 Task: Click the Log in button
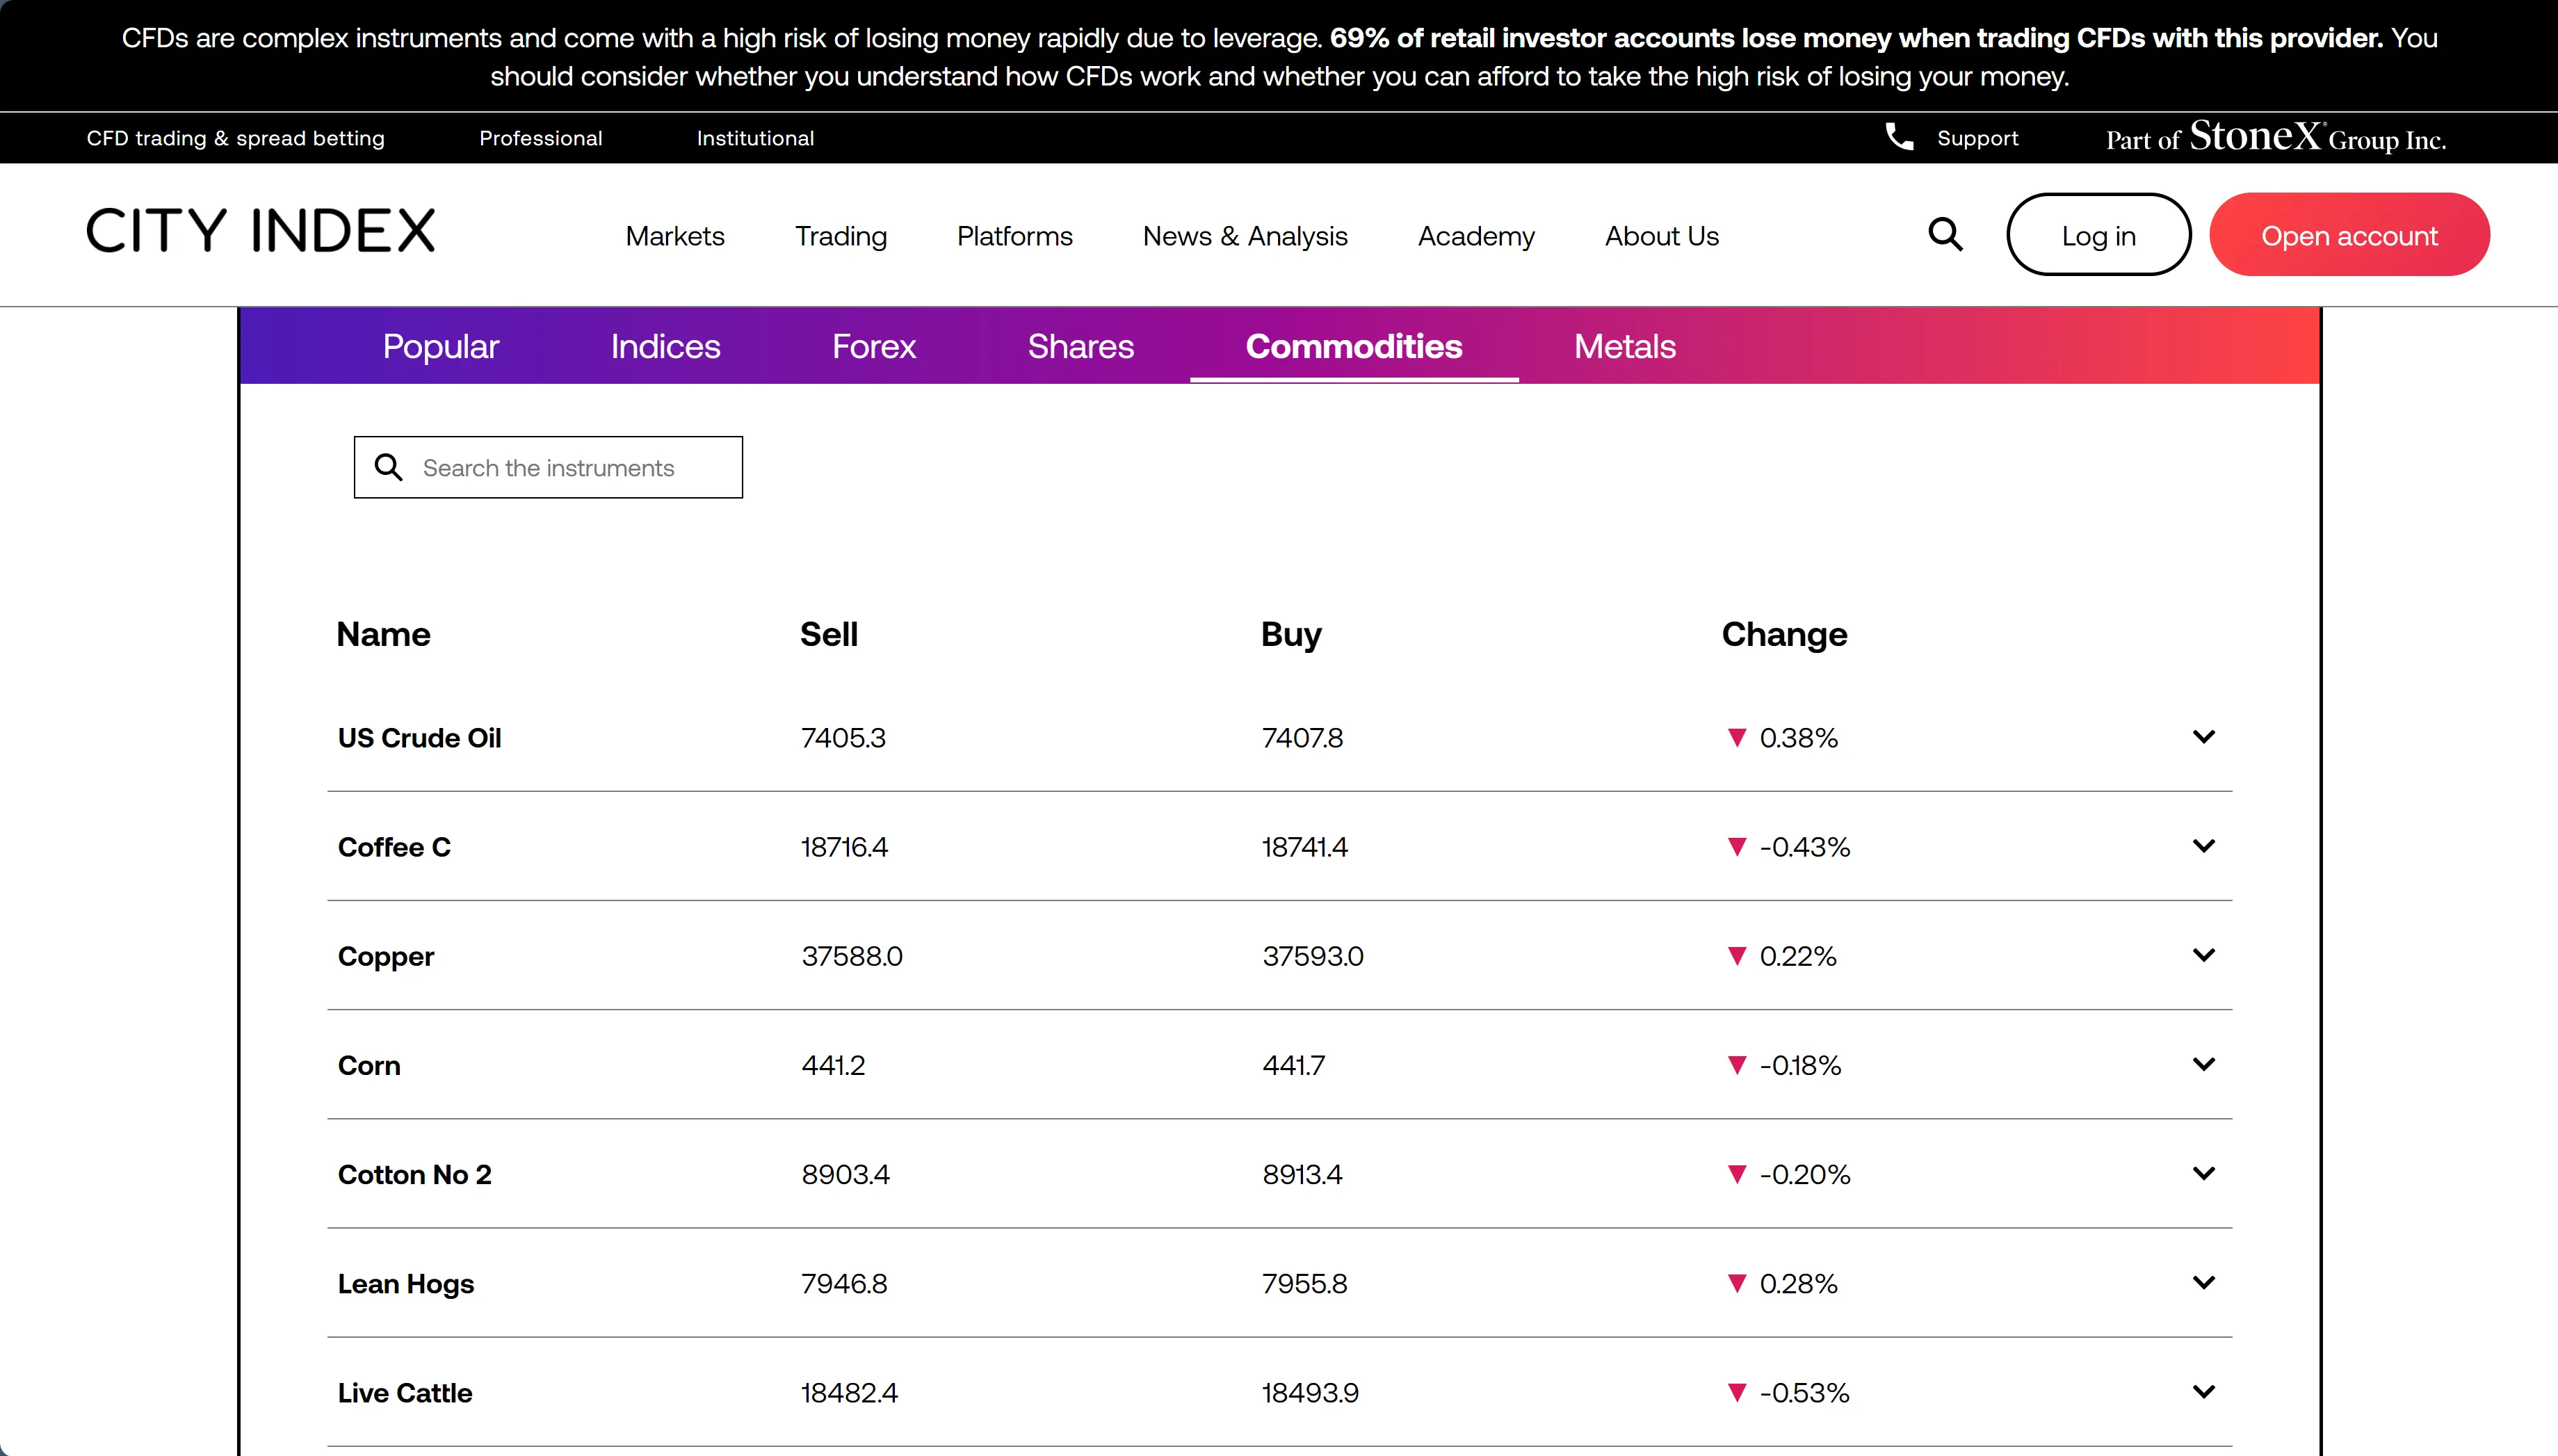point(2099,235)
